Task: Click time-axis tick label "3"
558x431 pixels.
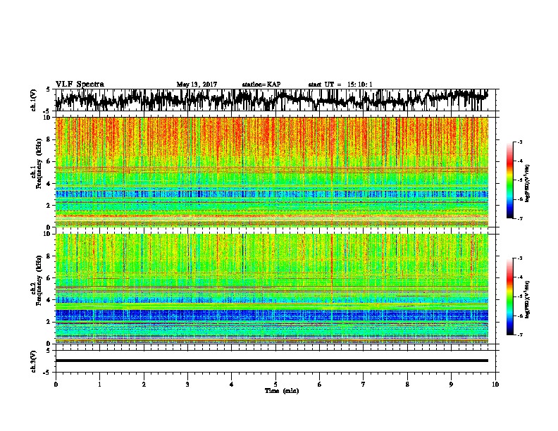Action: coord(187,385)
